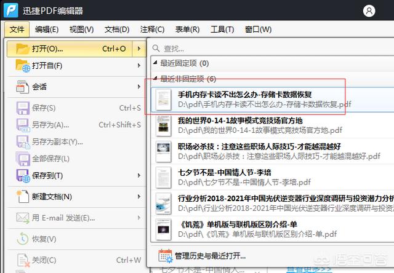Viewport: 394px width, 273px height.
Task: Open recent file 七夕节不是-中国情人节-李培
Action: pos(272,178)
